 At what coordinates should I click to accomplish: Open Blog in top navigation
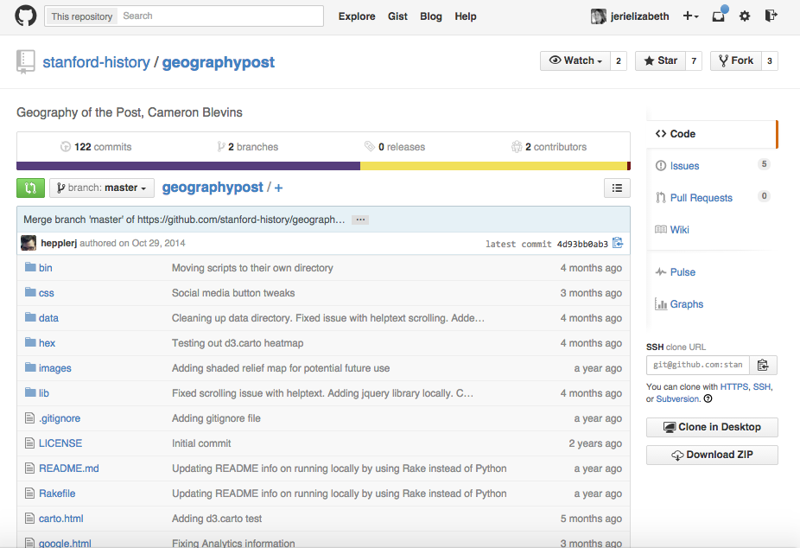coord(430,16)
